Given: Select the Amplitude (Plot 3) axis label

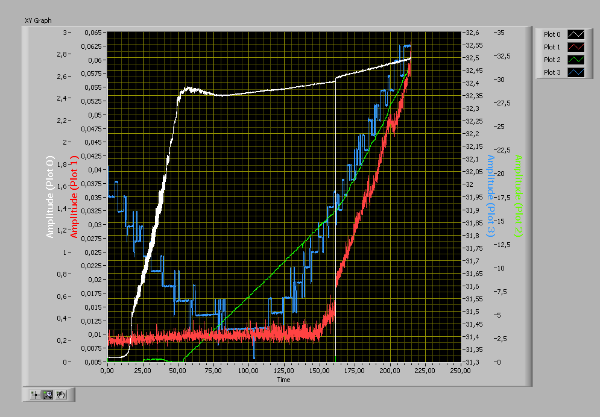Looking at the screenshot, I should click(x=491, y=196).
